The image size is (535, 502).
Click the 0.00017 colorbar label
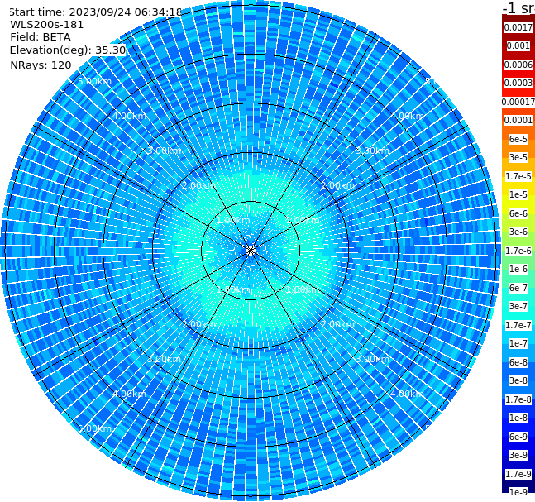click(x=518, y=102)
